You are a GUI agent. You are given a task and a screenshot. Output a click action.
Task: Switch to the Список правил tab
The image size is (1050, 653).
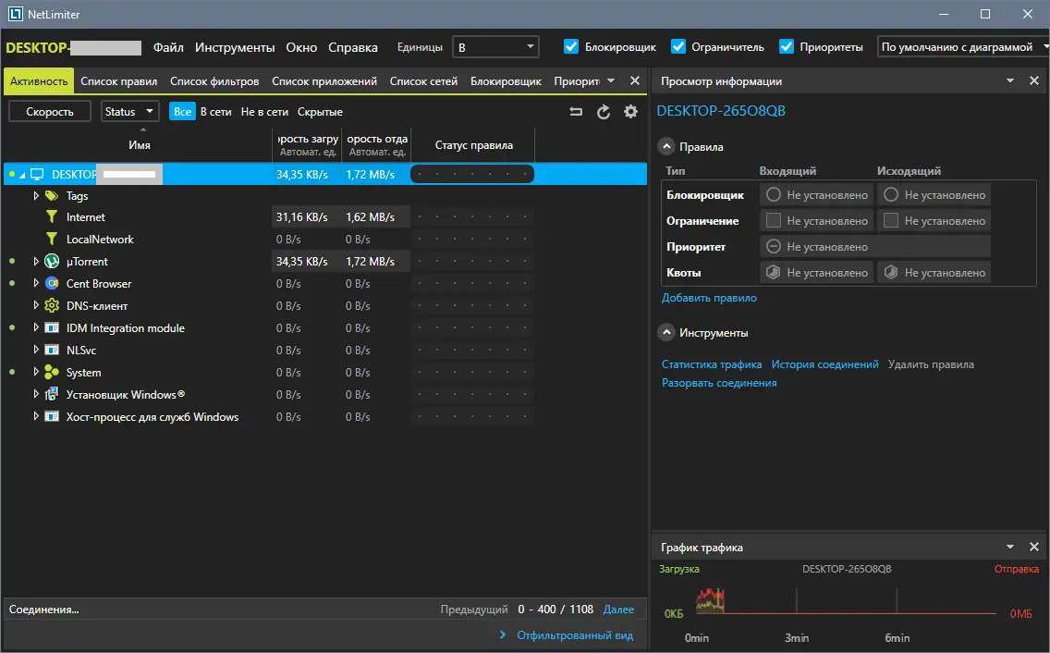118,81
